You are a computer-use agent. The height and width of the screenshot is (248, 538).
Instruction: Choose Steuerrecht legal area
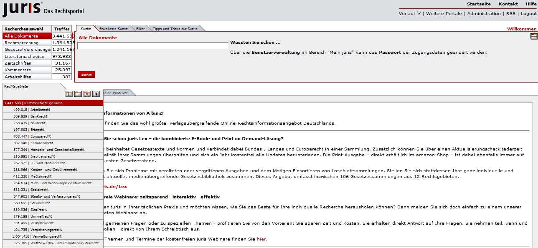53,203
